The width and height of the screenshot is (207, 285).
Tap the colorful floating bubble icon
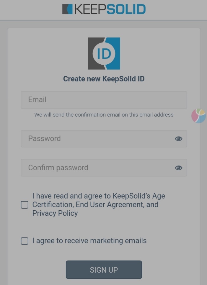(x=198, y=116)
